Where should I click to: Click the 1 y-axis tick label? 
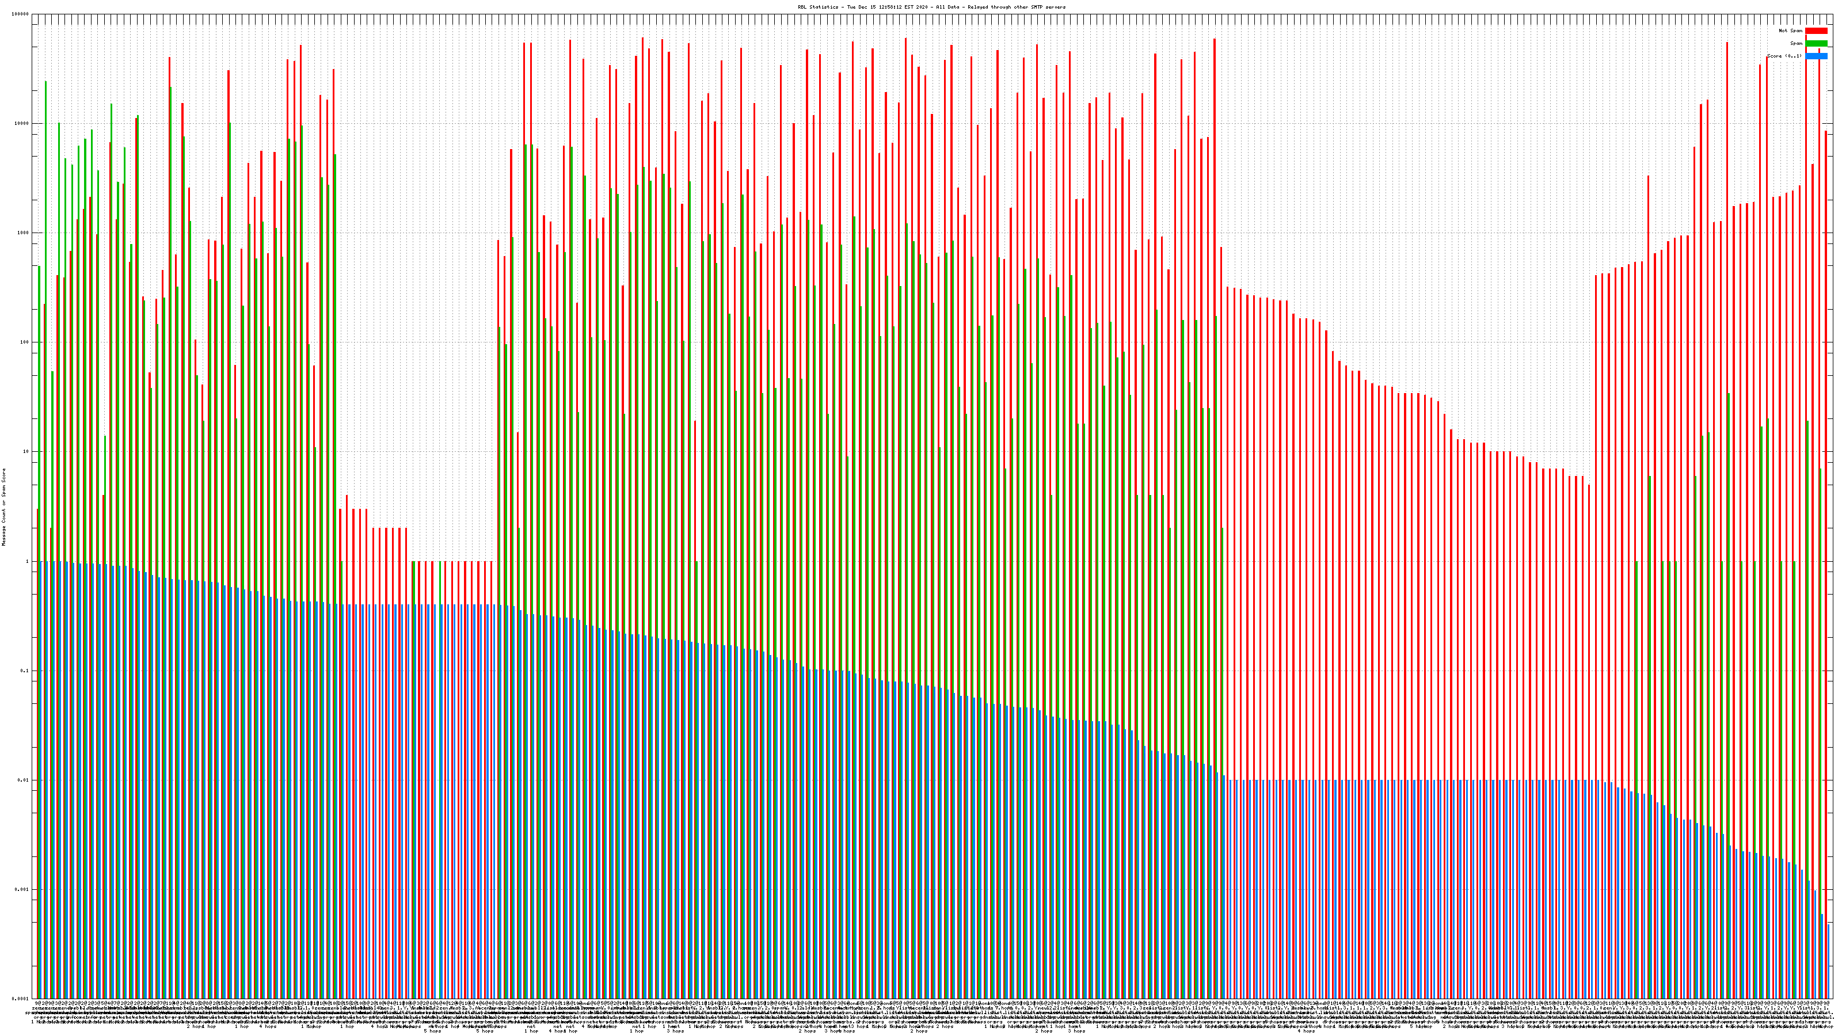pos(28,561)
